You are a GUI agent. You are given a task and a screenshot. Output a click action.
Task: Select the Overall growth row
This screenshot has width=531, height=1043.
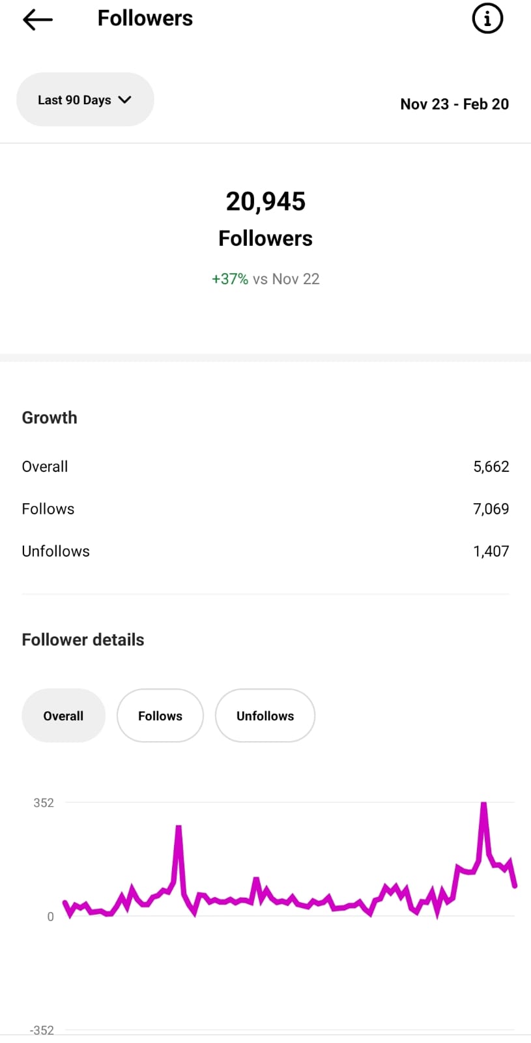pos(265,467)
